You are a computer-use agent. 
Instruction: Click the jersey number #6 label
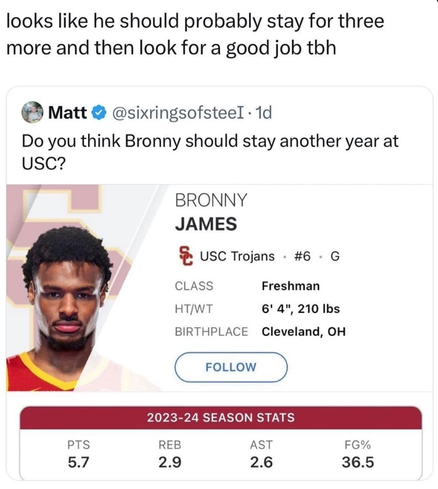303,256
